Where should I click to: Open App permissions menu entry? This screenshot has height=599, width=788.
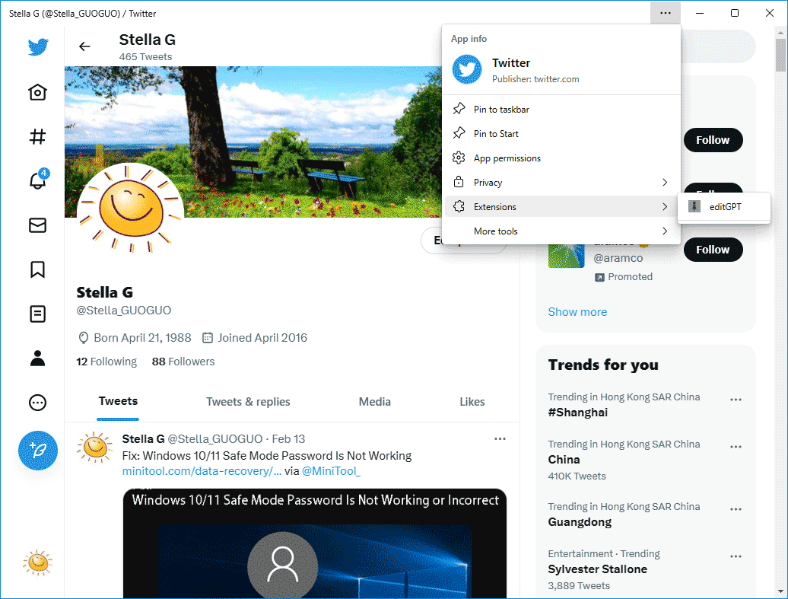(x=562, y=158)
